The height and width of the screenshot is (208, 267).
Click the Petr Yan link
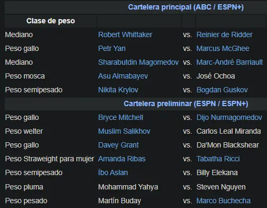[112, 48]
